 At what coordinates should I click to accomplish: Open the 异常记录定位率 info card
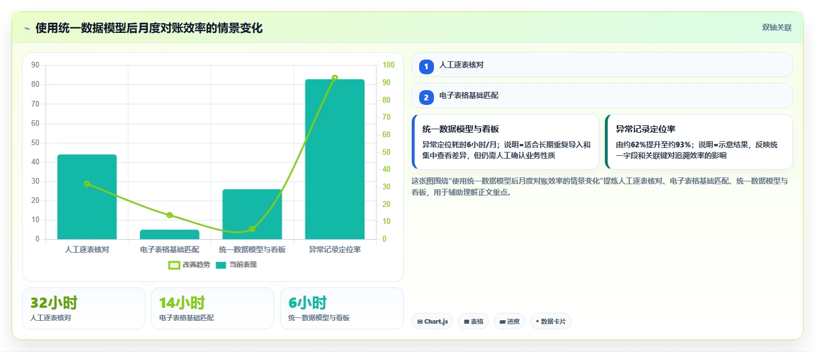[699, 142]
